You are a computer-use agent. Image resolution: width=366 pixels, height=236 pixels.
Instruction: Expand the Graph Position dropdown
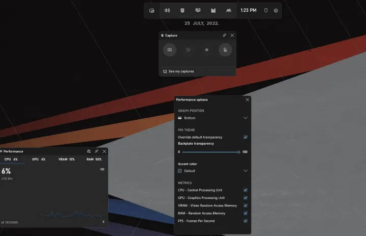[x=212, y=118]
